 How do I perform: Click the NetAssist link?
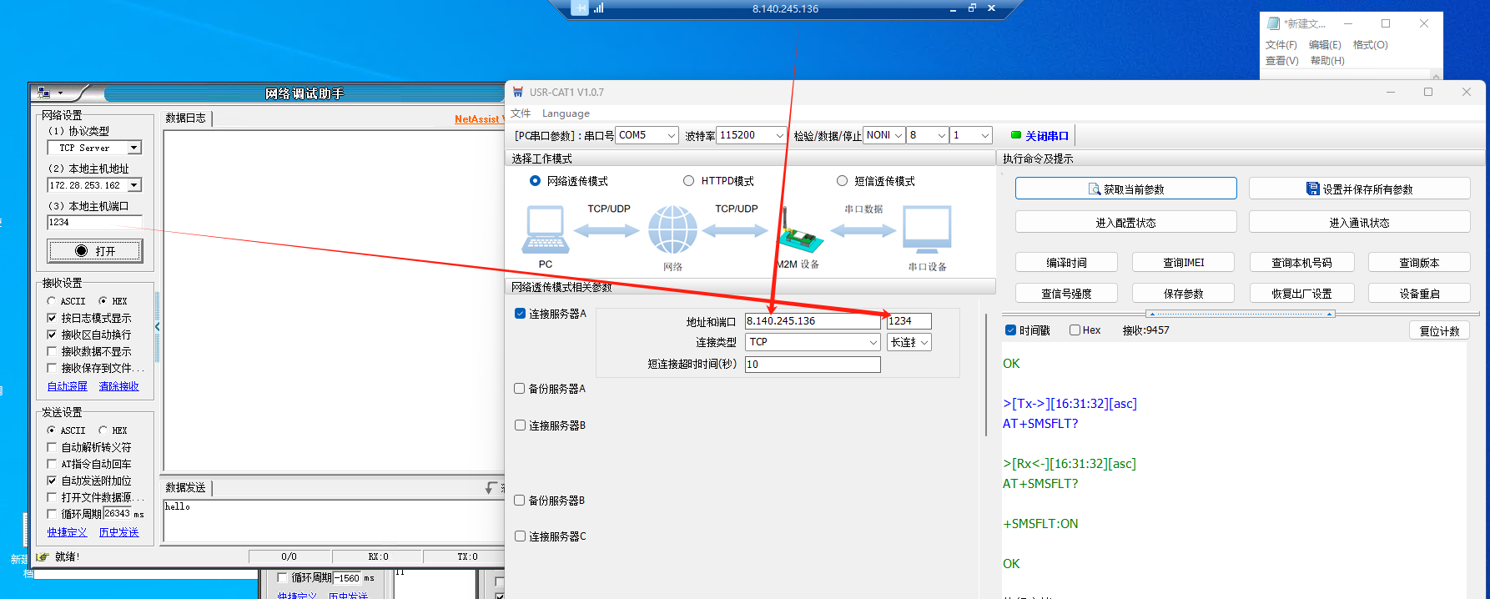click(x=478, y=119)
